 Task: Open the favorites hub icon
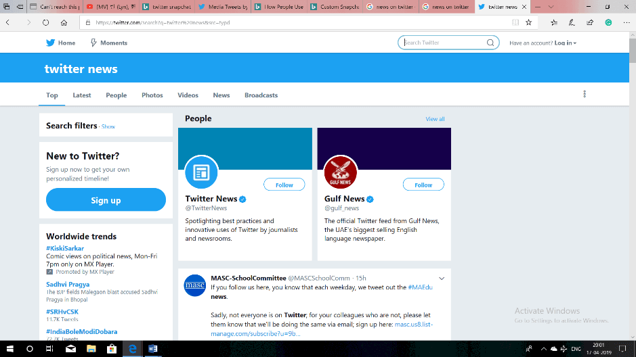coord(553,23)
